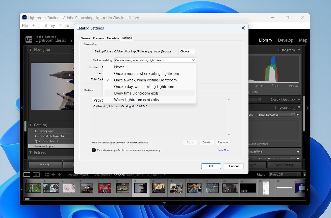Toggle the filter lock switch icon

point(305,175)
